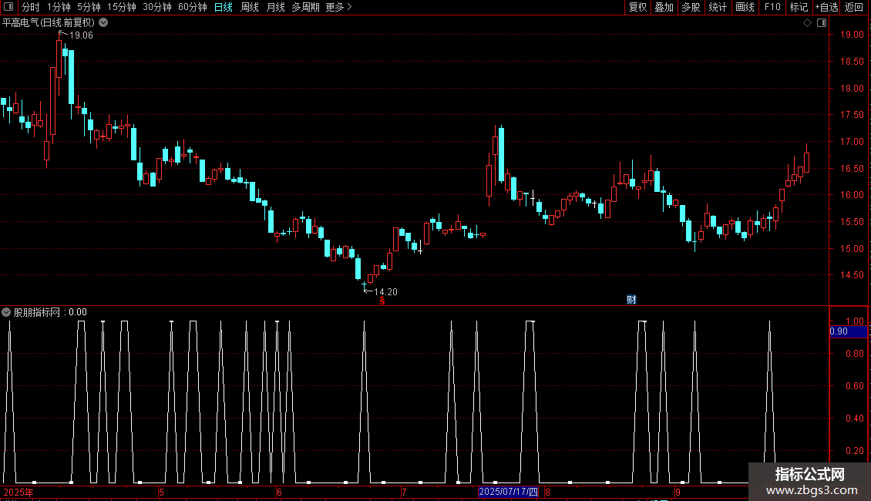Activate the 画线 drawing tools button
871x501 pixels.
[745, 7]
